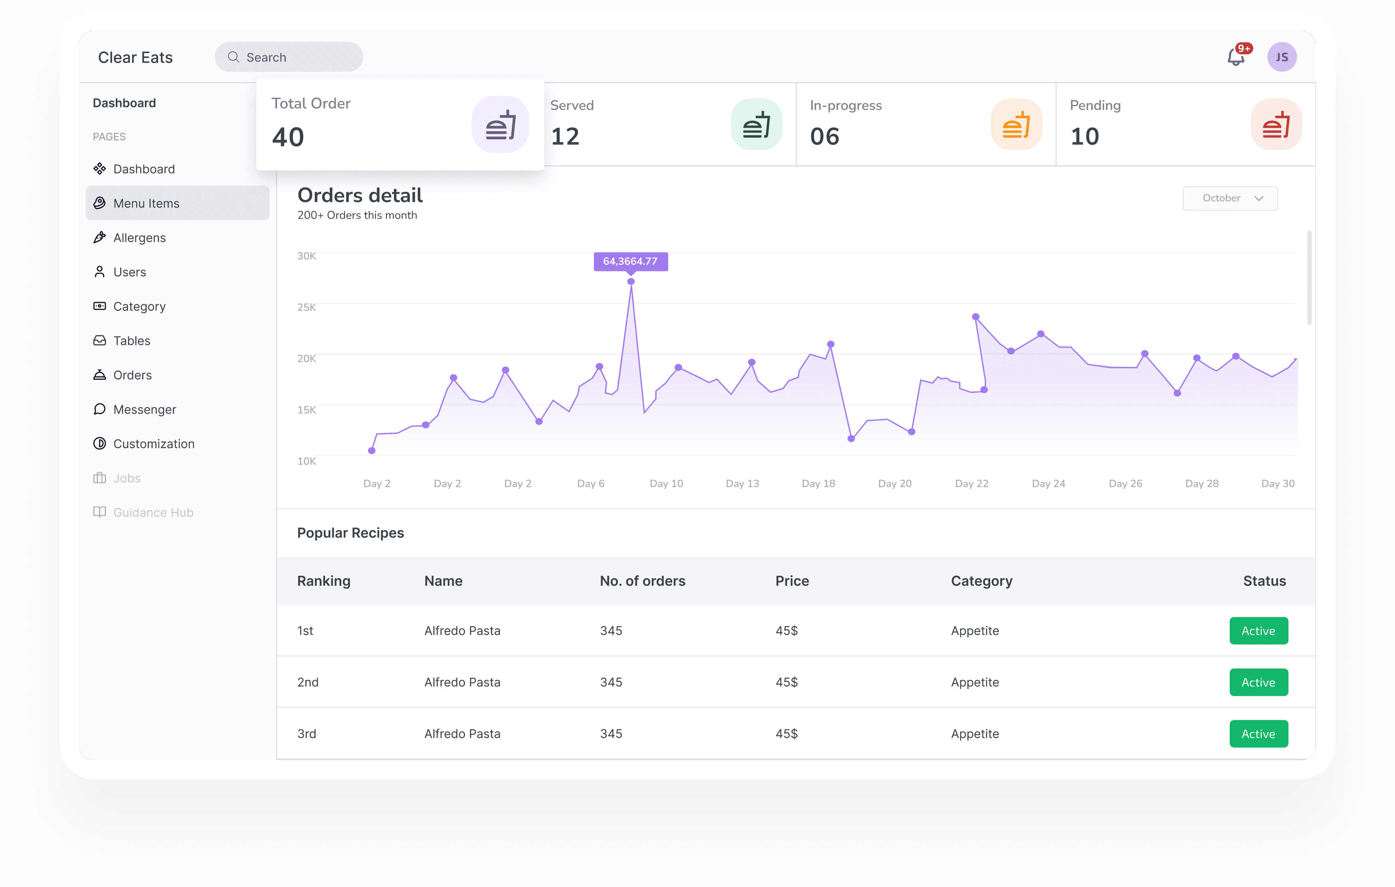The height and width of the screenshot is (887, 1395).
Task: Open the Tables sidebar item
Action: [131, 340]
